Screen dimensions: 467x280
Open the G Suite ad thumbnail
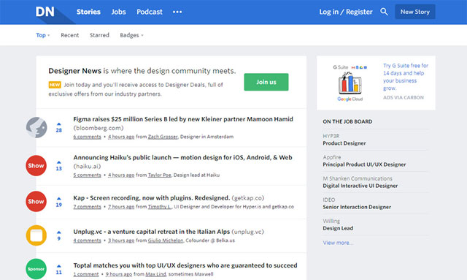[x=350, y=83]
